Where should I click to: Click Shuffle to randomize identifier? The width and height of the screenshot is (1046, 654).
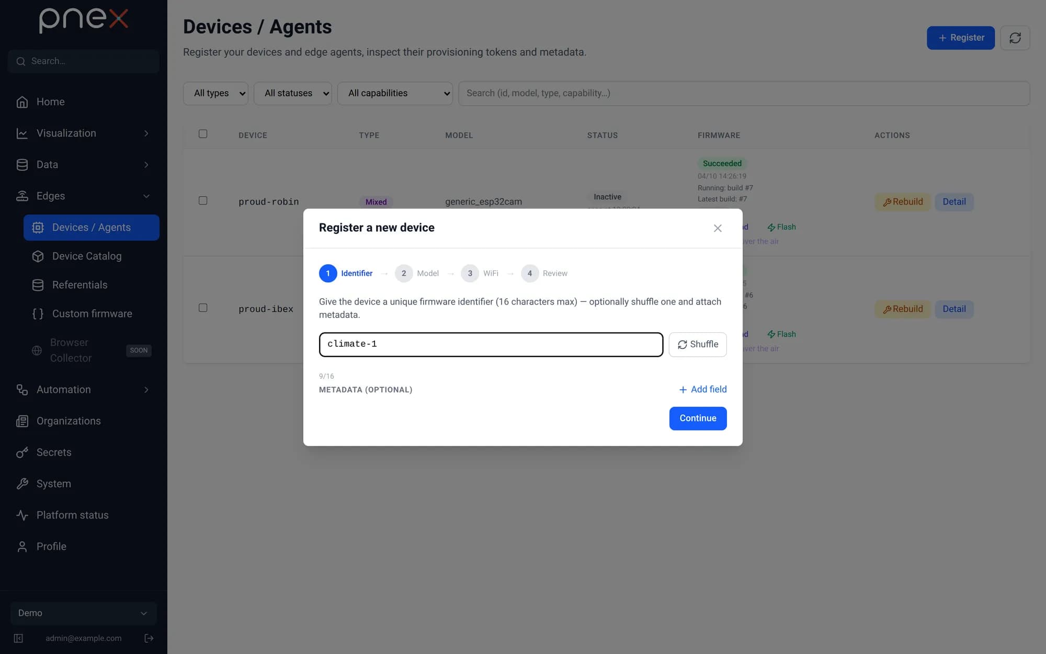click(x=698, y=345)
